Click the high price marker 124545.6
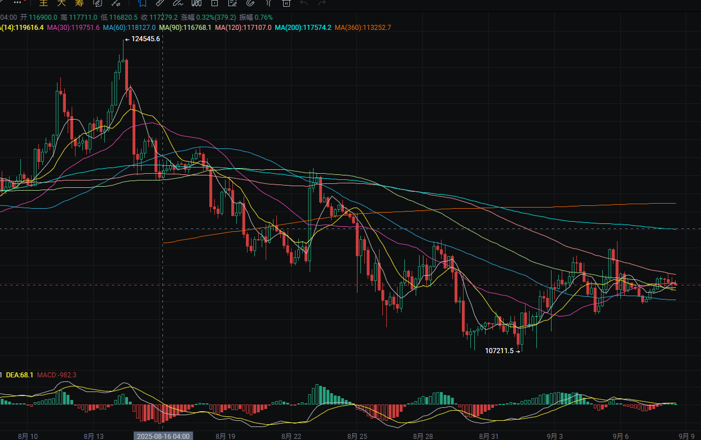 click(x=146, y=39)
